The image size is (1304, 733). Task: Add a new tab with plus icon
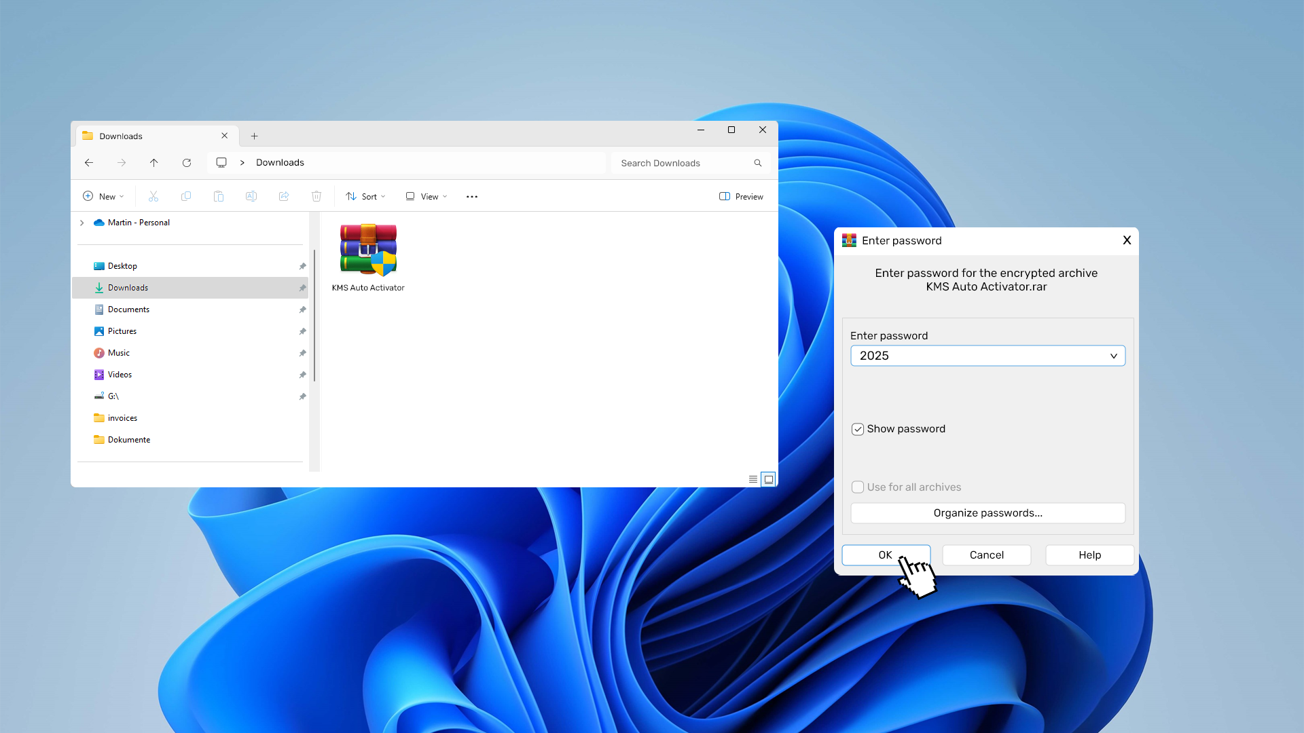(x=254, y=136)
